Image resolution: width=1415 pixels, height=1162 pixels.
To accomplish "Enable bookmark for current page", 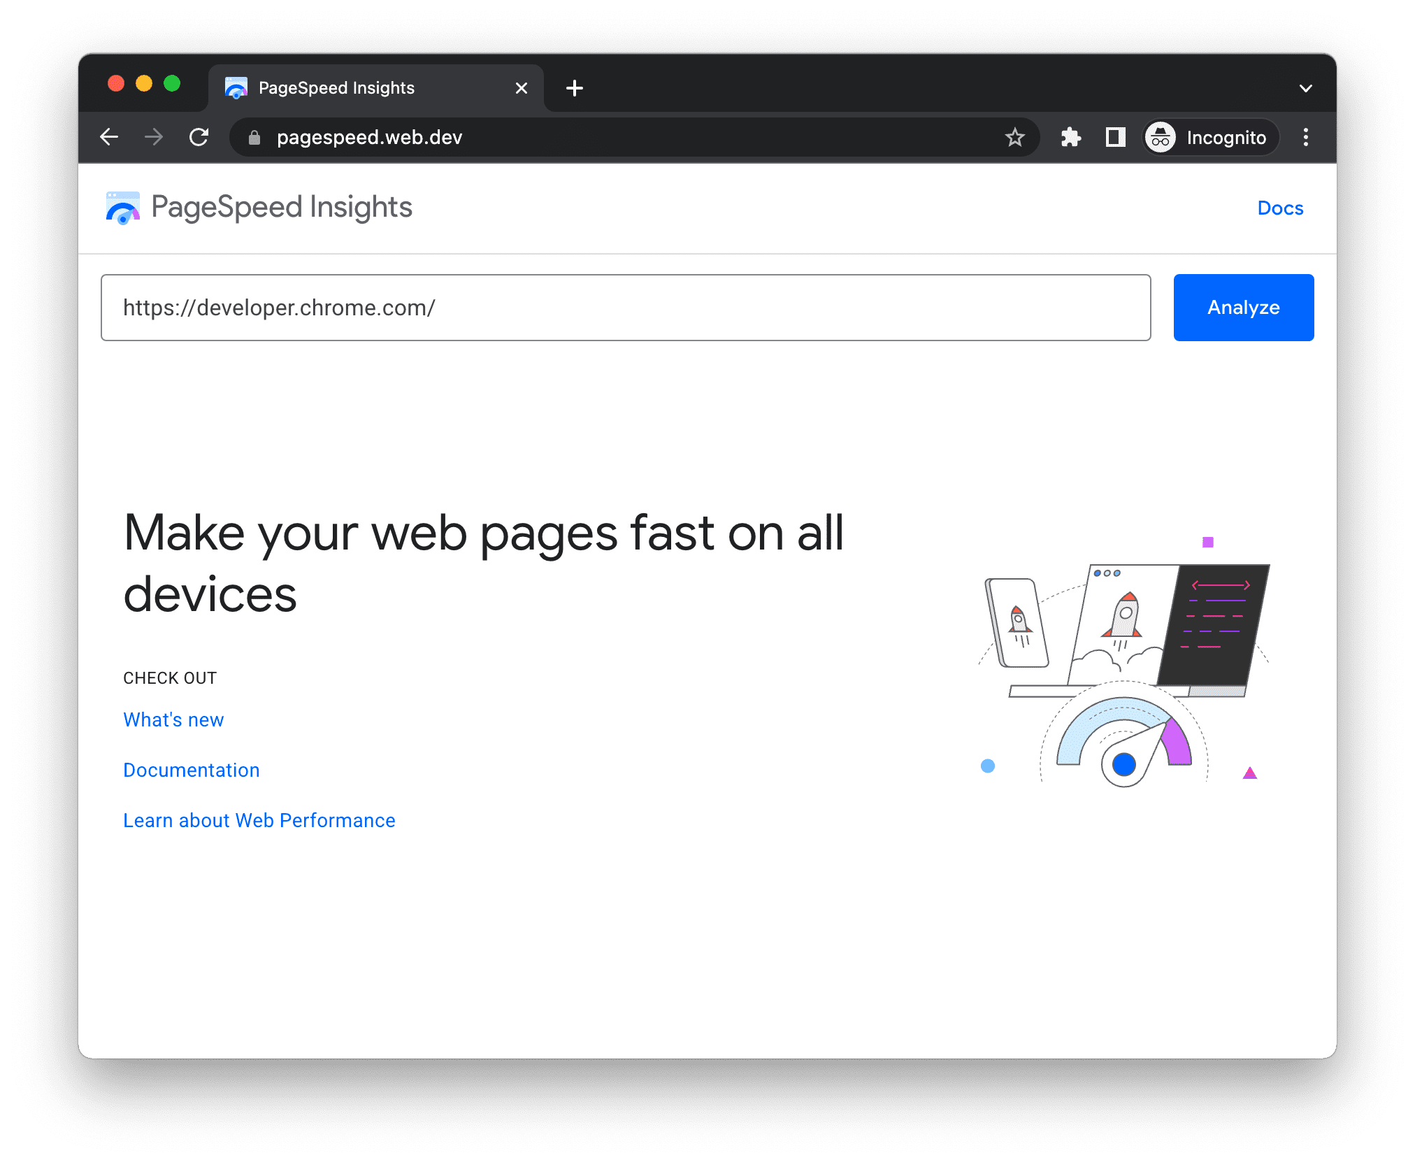I will [1017, 138].
